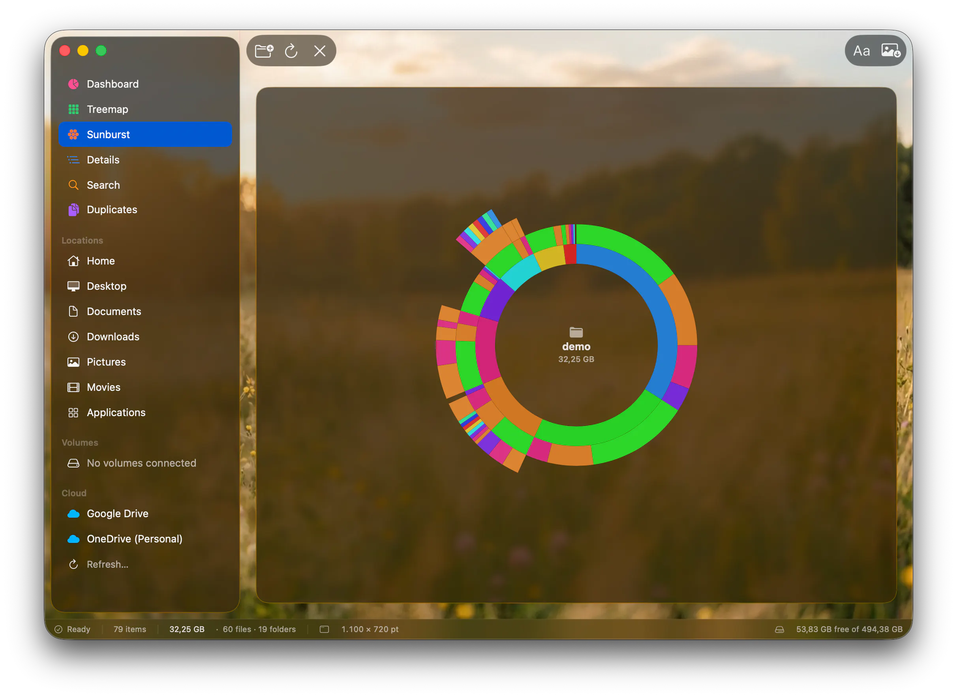Viewport: 957px width, 698px height.
Task: Select the Movies location
Action: point(145,387)
